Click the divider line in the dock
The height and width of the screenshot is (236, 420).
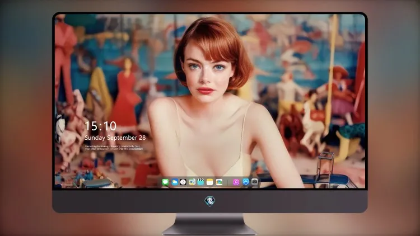[228, 182]
